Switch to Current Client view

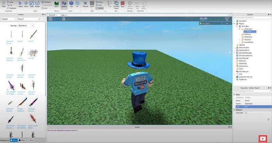116,4
